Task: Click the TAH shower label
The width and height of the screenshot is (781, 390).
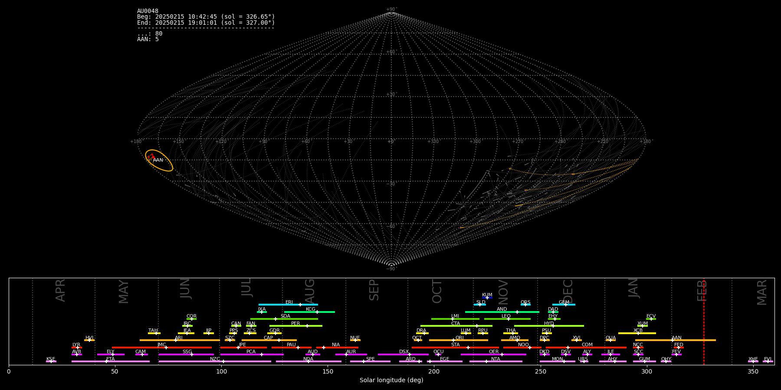Action: 153,331
